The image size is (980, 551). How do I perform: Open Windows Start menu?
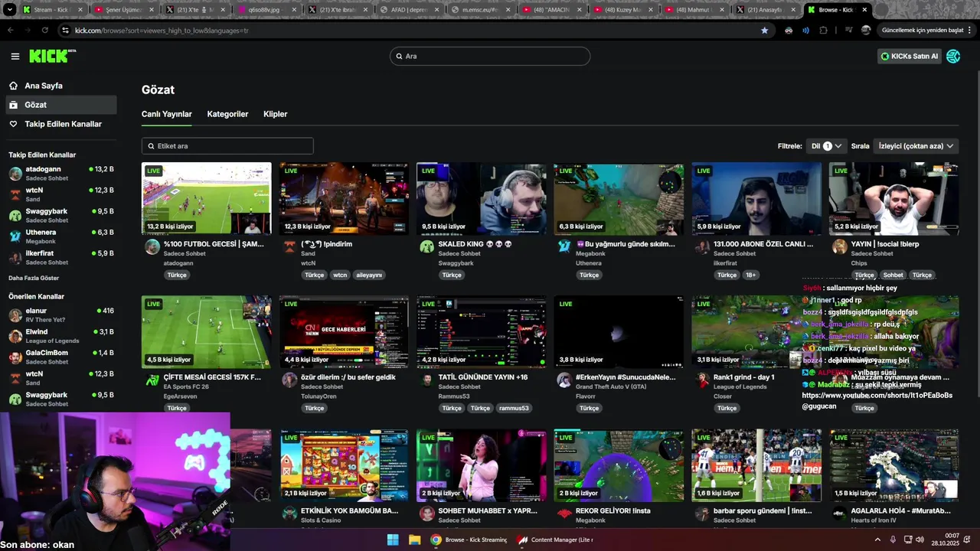click(x=393, y=540)
